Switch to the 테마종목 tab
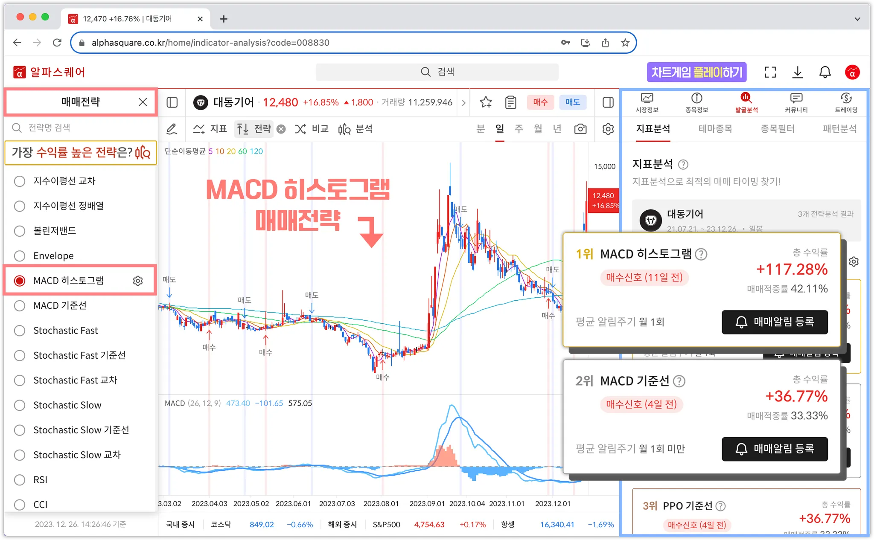Screen dimensions: 874x540 (x=715, y=129)
